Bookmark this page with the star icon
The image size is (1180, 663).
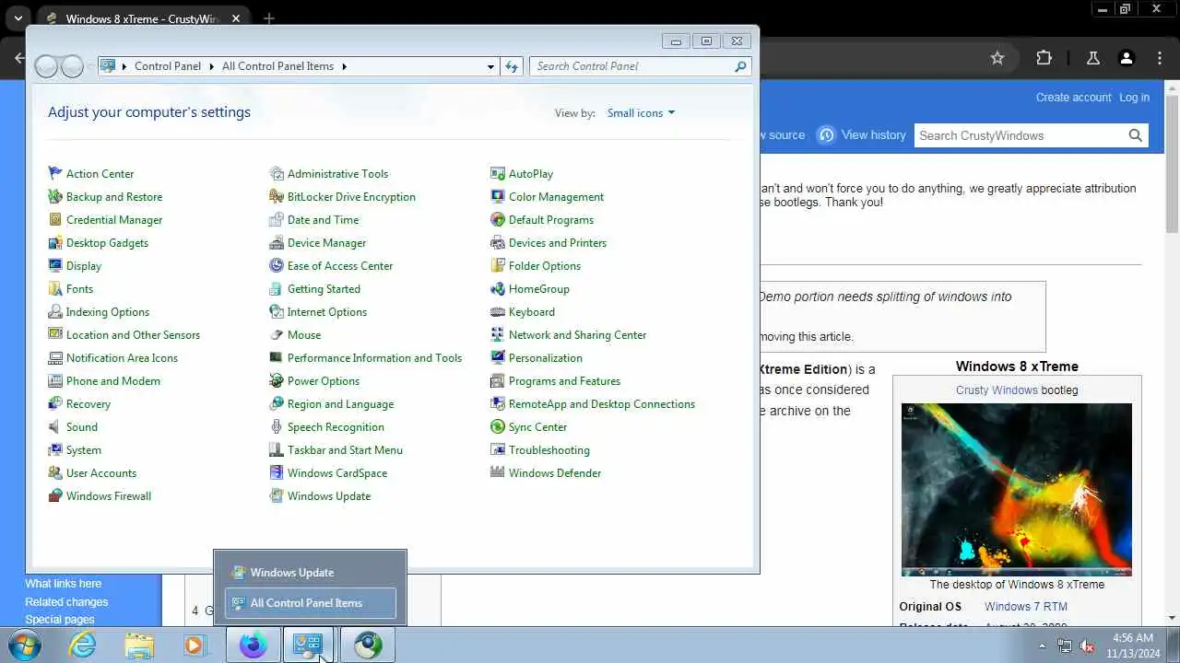tap(997, 58)
